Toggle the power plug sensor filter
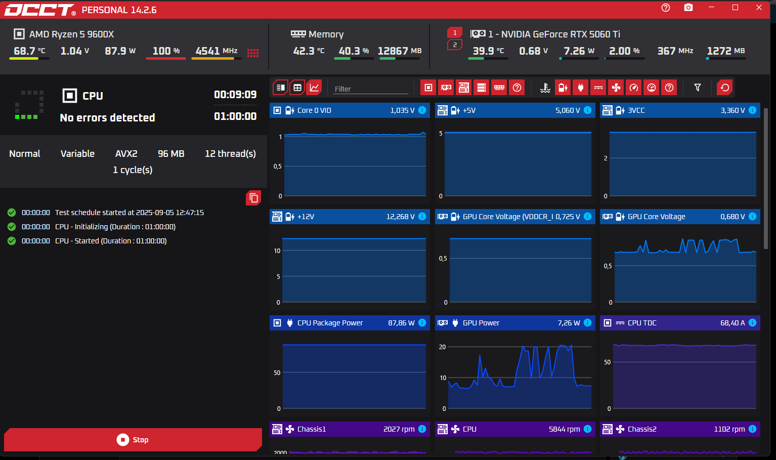This screenshot has width=776, height=460. click(x=581, y=88)
